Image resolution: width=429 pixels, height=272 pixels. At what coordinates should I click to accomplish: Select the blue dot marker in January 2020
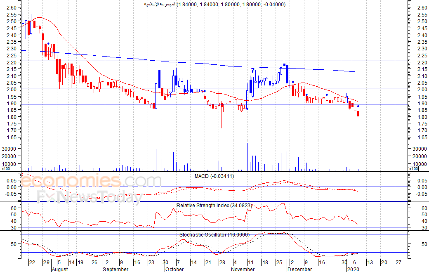pos(358,106)
